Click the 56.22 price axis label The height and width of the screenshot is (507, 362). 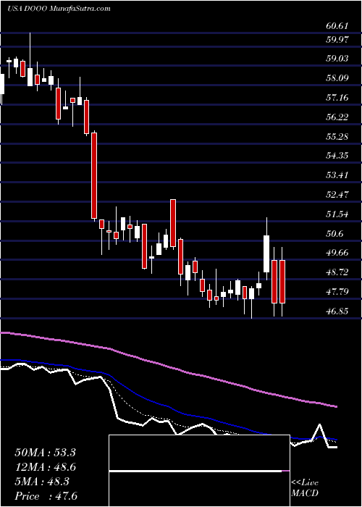[x=336, y=117]
